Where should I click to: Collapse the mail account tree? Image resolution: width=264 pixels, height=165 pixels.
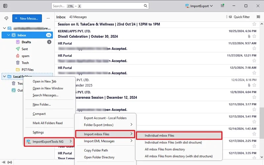pyautogui.click(x=5, y=28)
